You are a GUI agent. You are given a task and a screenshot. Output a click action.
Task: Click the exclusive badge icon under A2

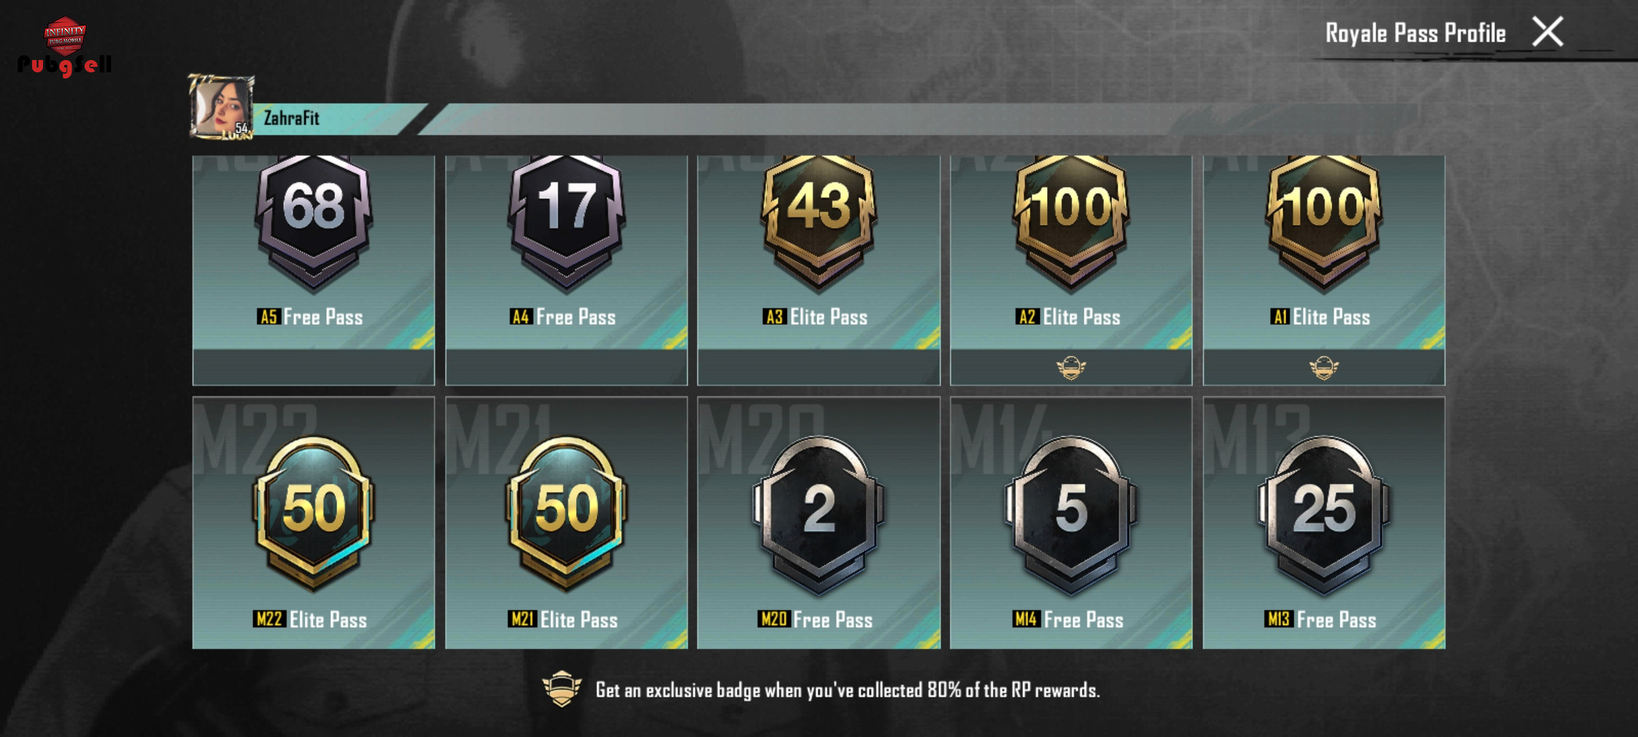1071,368
